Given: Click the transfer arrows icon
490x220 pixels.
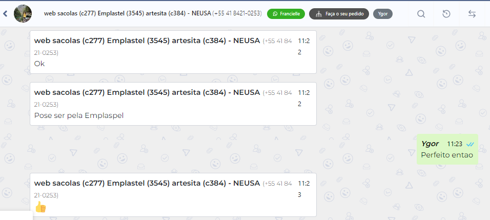Looking at the screenshot, I should pos(472,14).
